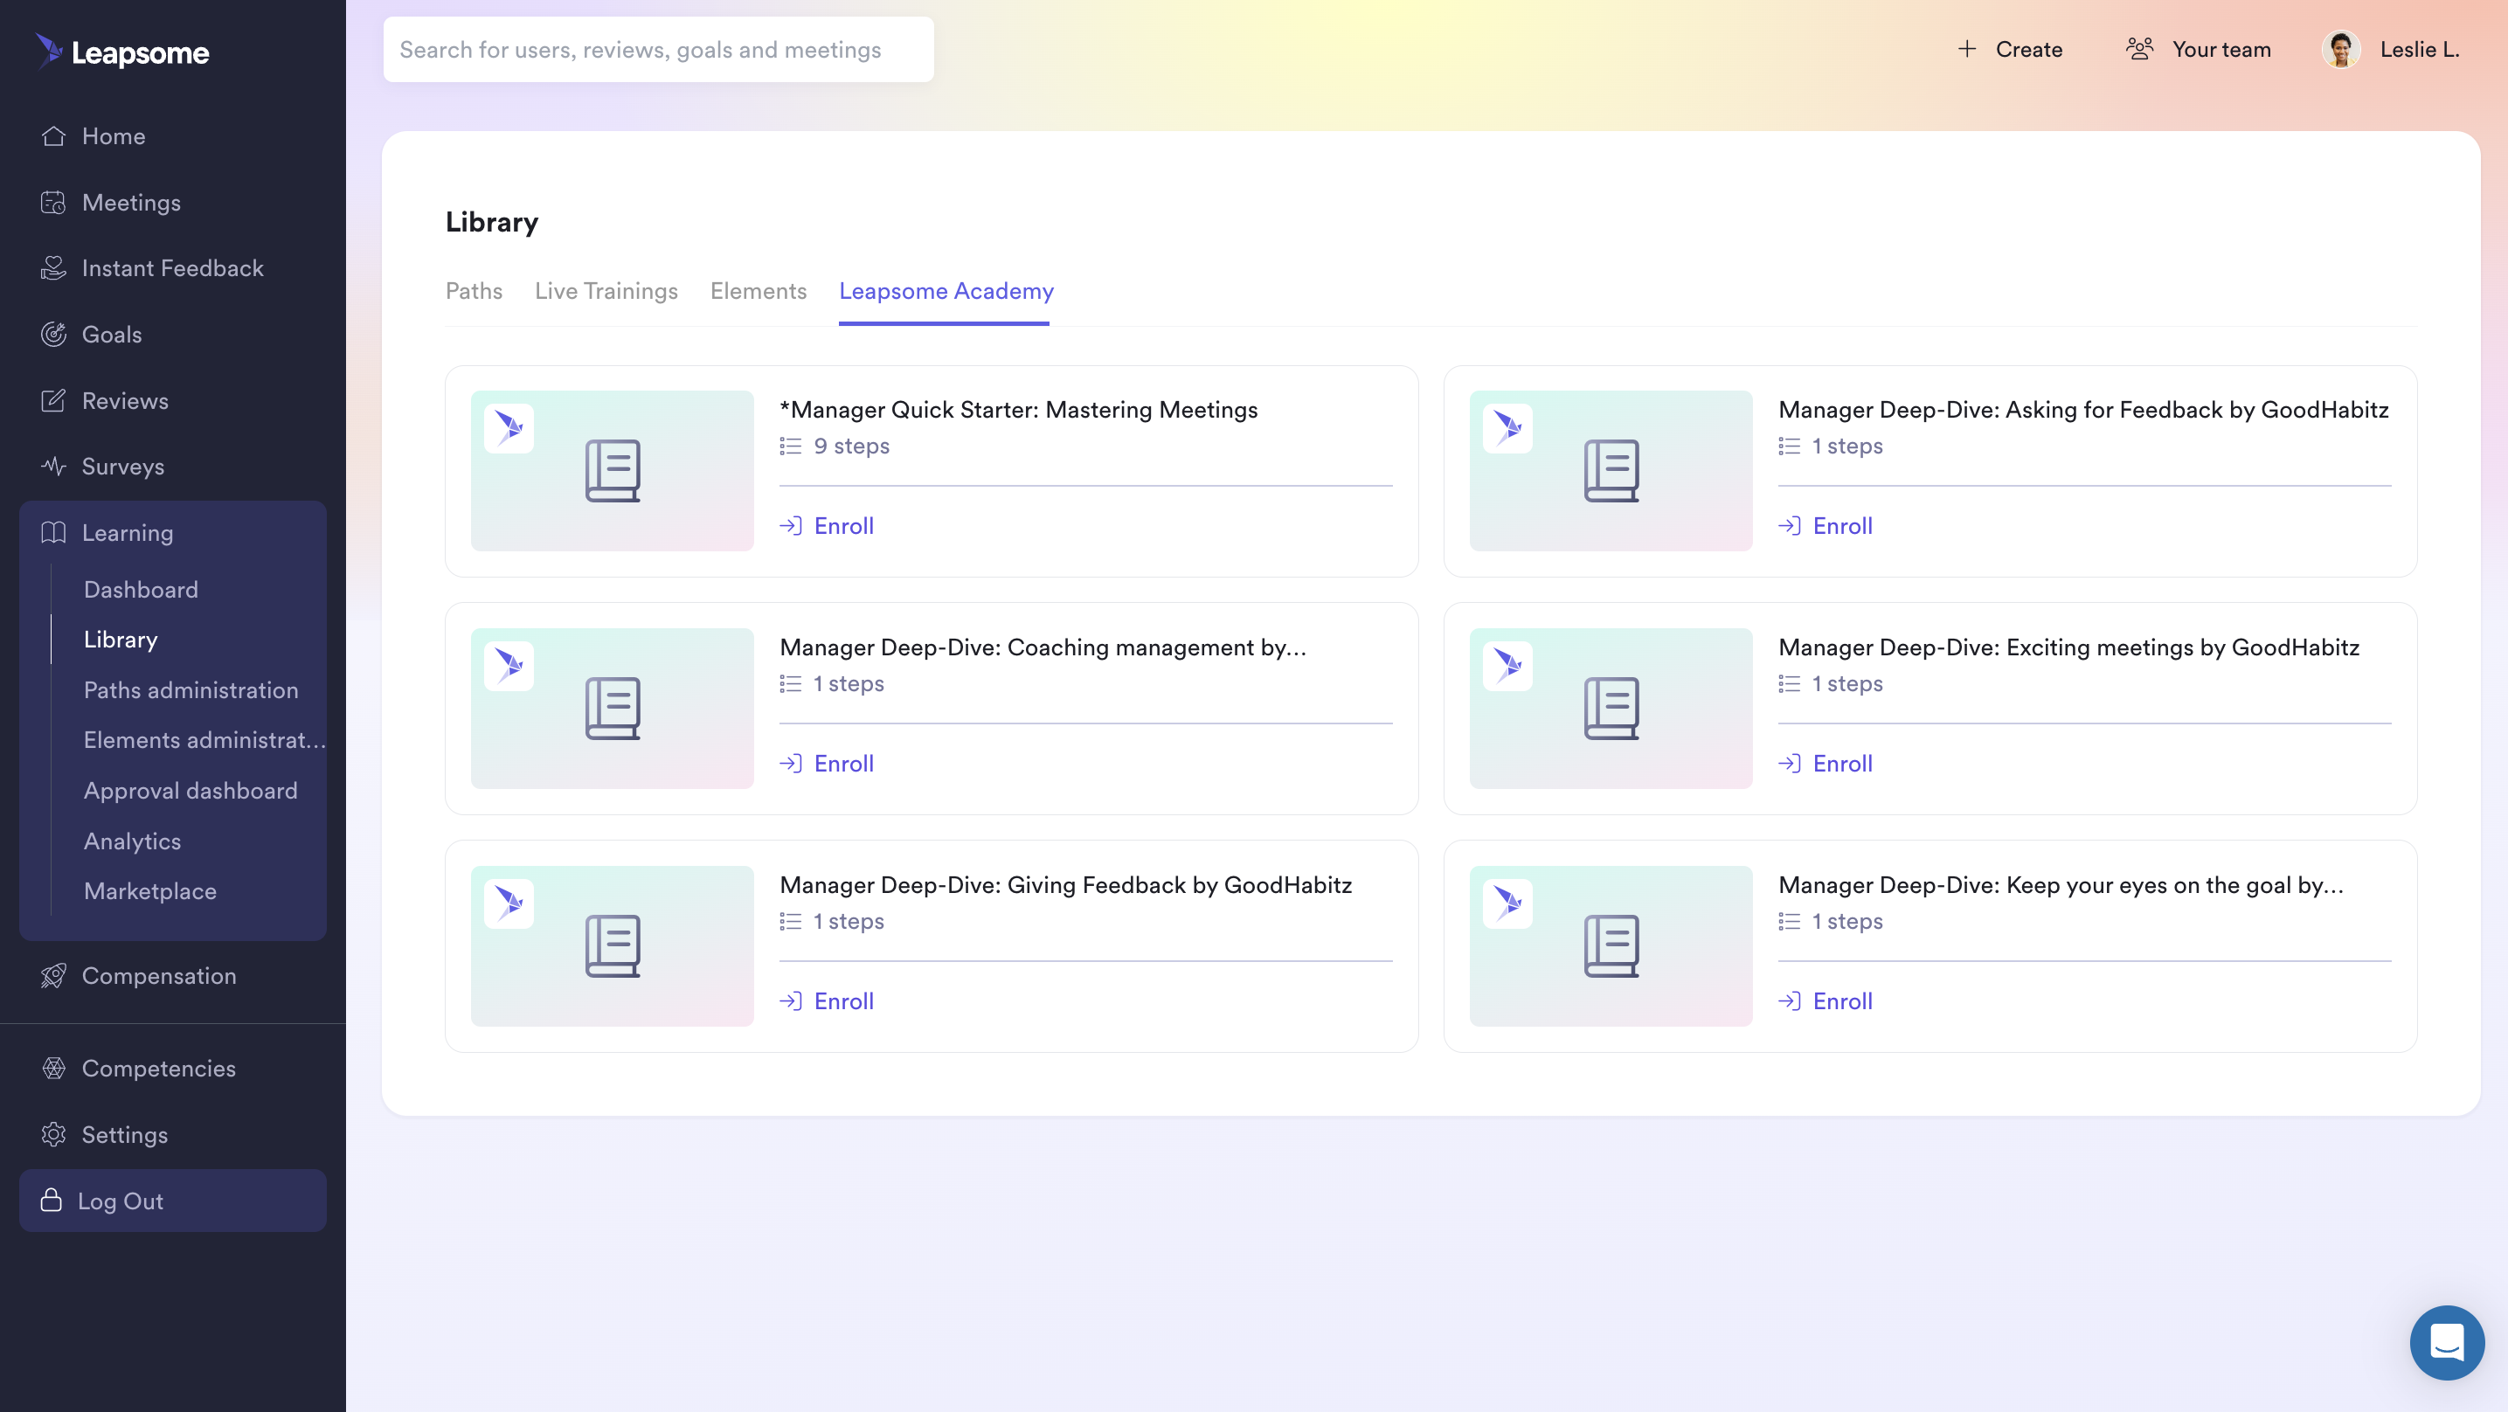Open Approval dashboard

coord(191,791)
